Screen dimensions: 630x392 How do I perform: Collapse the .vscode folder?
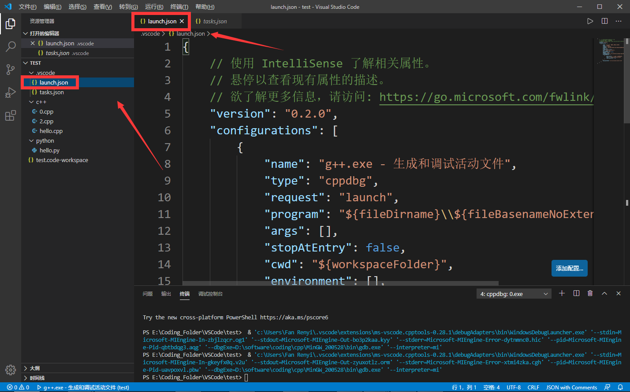tap(45, 73)
